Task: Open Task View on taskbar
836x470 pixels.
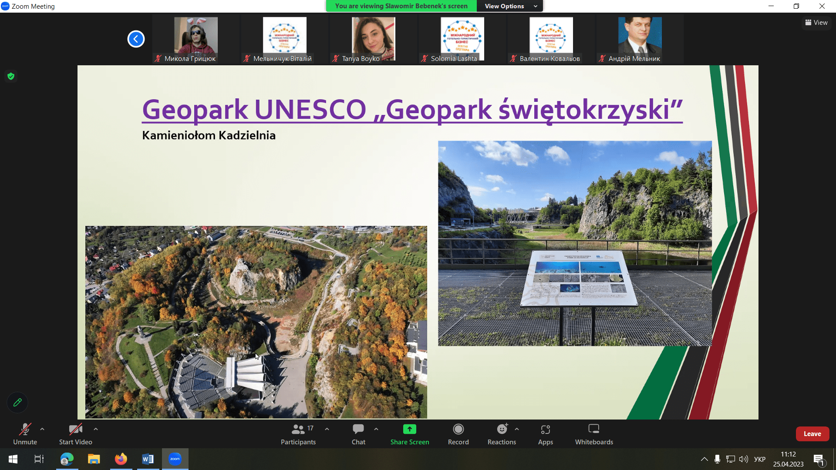Action: tap(39, 459)
